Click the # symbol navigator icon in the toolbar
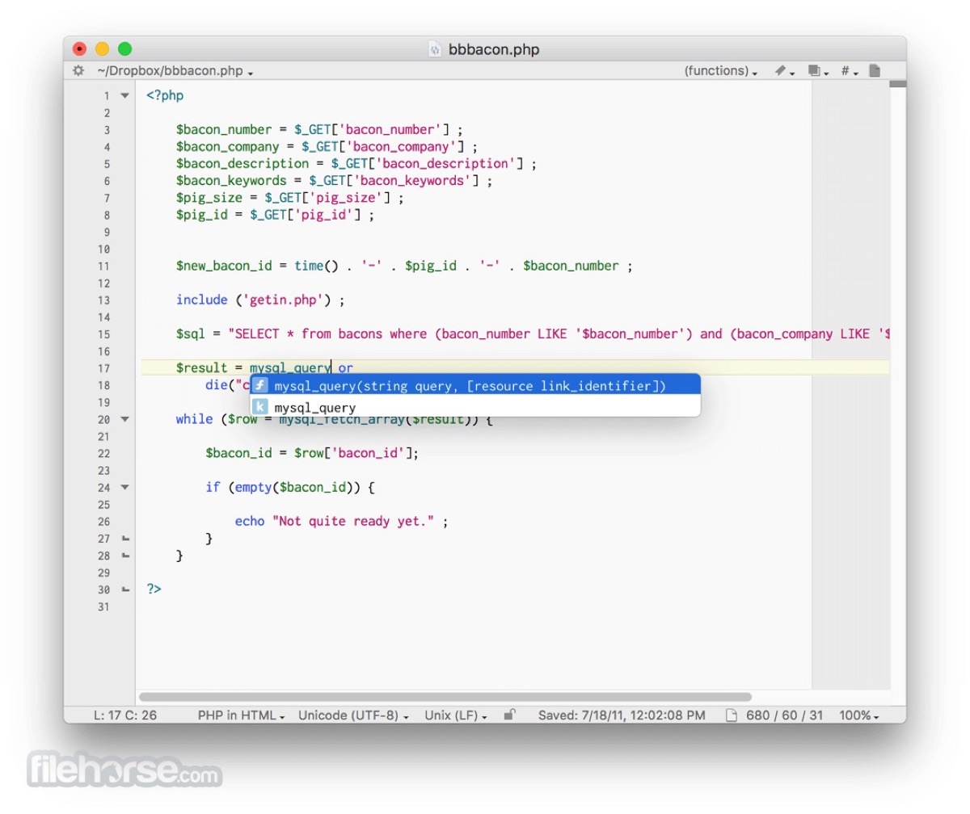This screenshot has height=814, width=970. 845,70
